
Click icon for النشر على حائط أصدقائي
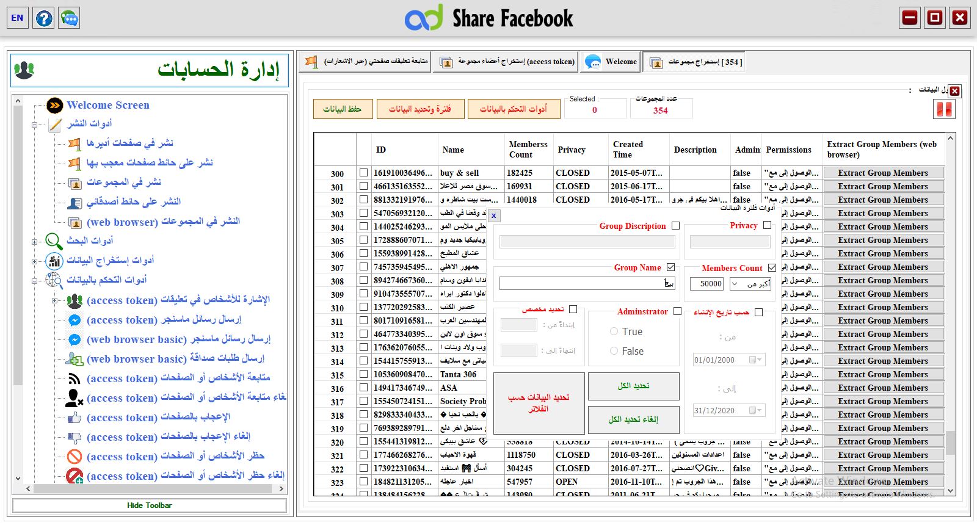click(x=74, y=203)
